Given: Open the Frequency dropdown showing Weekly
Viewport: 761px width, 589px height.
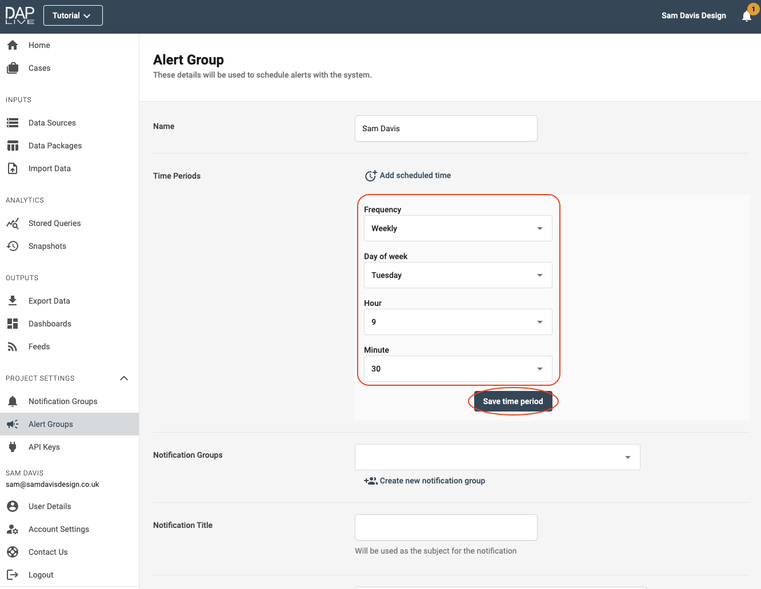Looking at the screenshot, I should click(458, 228).
